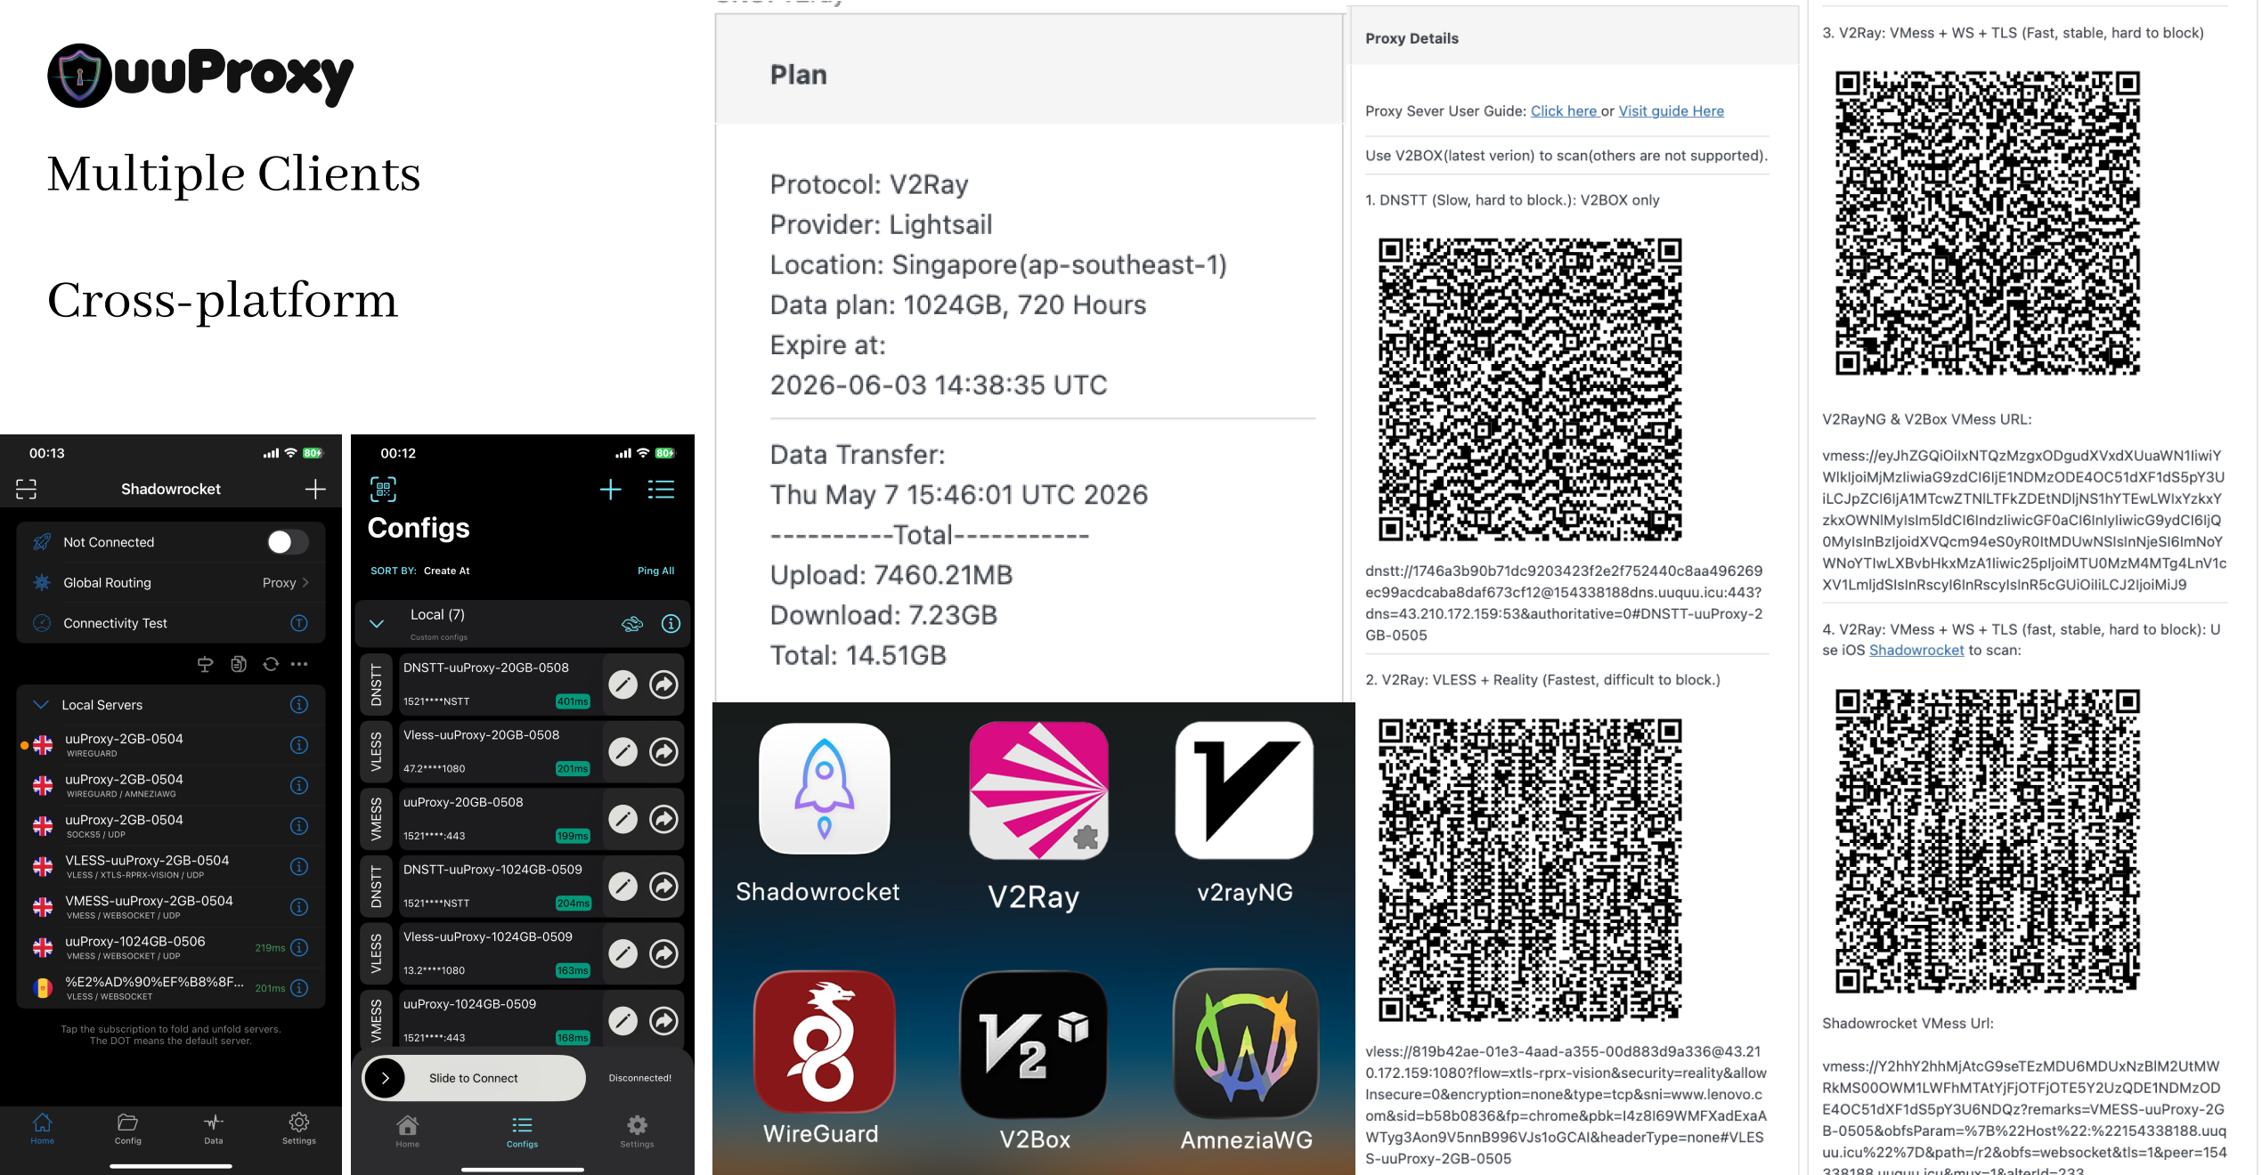
Task: Slide to Connect handle in V2Box
Action: [x=386, y=1078]
